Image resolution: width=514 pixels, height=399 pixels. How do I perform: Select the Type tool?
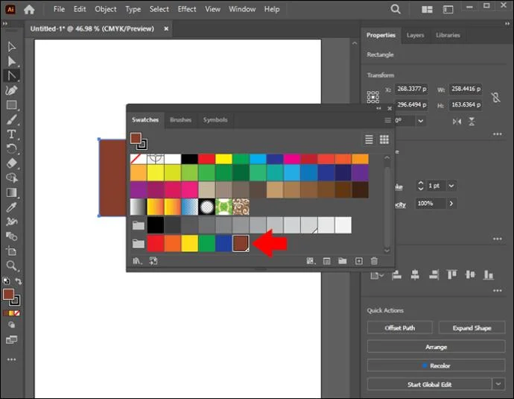click(x=11, y=134)
